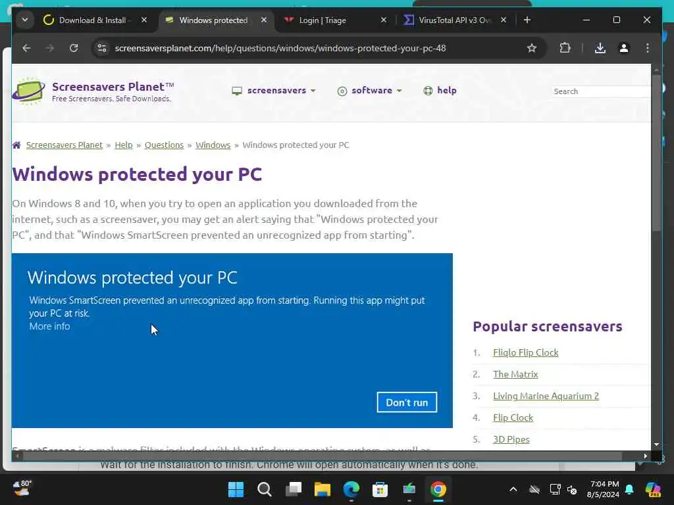Close the Login | Triage tab
This screenshot has width=674, height=505.
[x=384, y=20]
